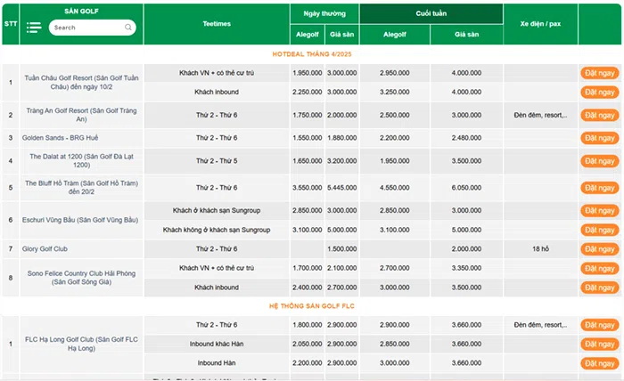Click Đèn đêm, resort cell in Tràng An row
Viewport: 624px width, 381px height.
540,115
